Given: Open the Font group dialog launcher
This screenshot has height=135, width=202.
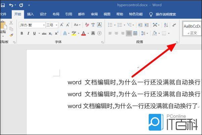Looking at the screenshot, I should coord(102,42).
